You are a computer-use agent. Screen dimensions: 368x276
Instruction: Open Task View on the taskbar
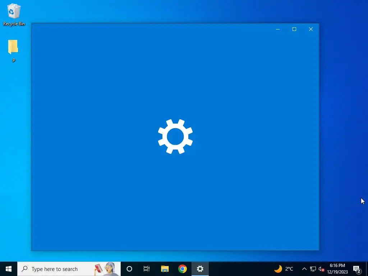coord(147,269)
